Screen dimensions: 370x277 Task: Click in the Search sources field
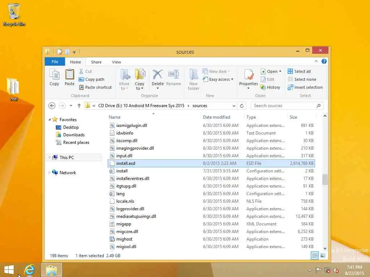coord(283,106)
